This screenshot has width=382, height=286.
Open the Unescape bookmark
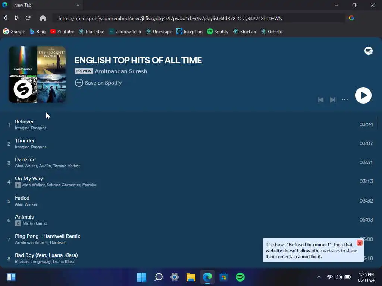coord(159,31)
